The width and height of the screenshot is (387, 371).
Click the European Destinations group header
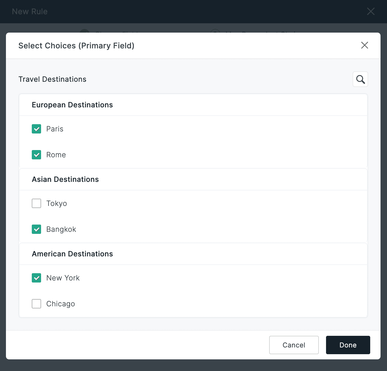coord(72,105)
